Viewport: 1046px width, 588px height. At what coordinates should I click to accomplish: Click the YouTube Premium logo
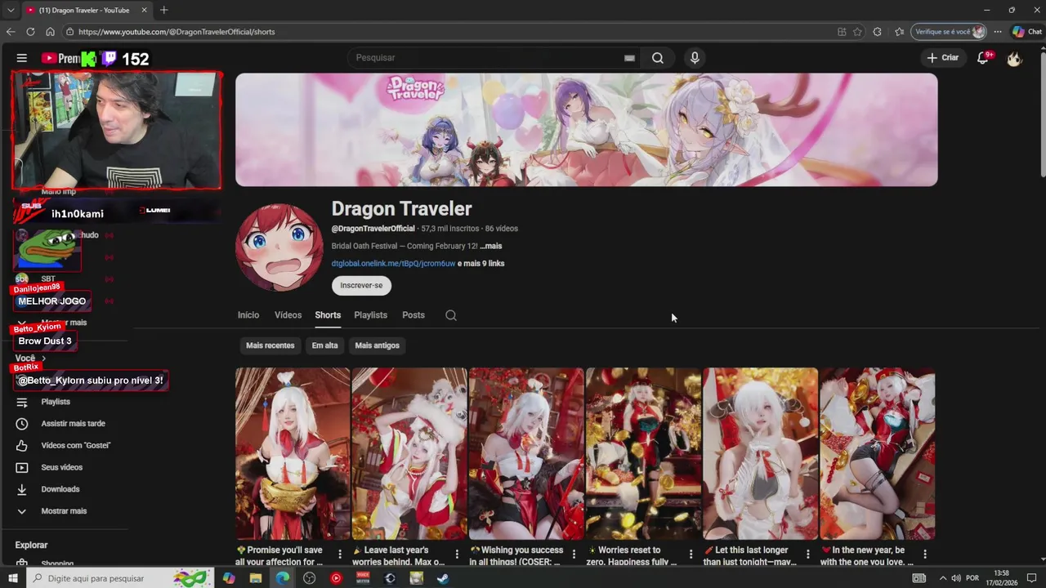tap(60, 58)
